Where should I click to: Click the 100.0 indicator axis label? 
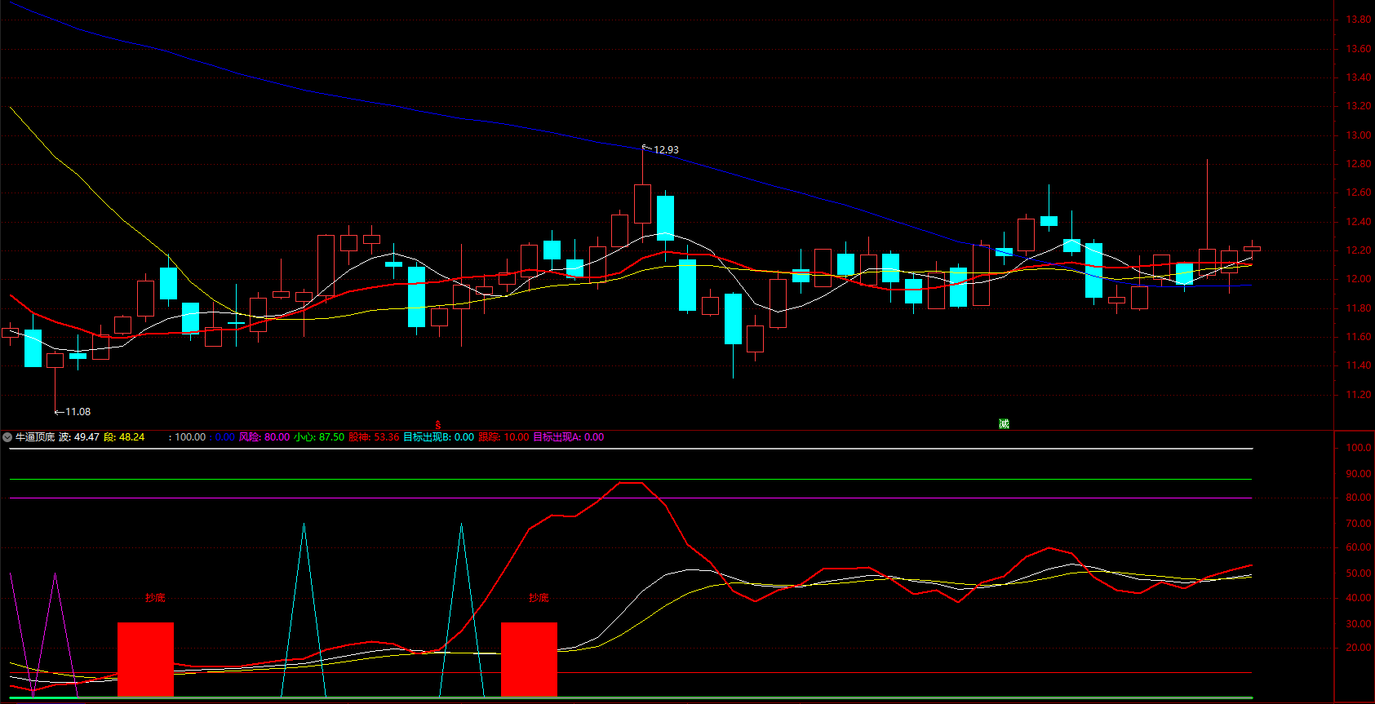coord(1359,448)
